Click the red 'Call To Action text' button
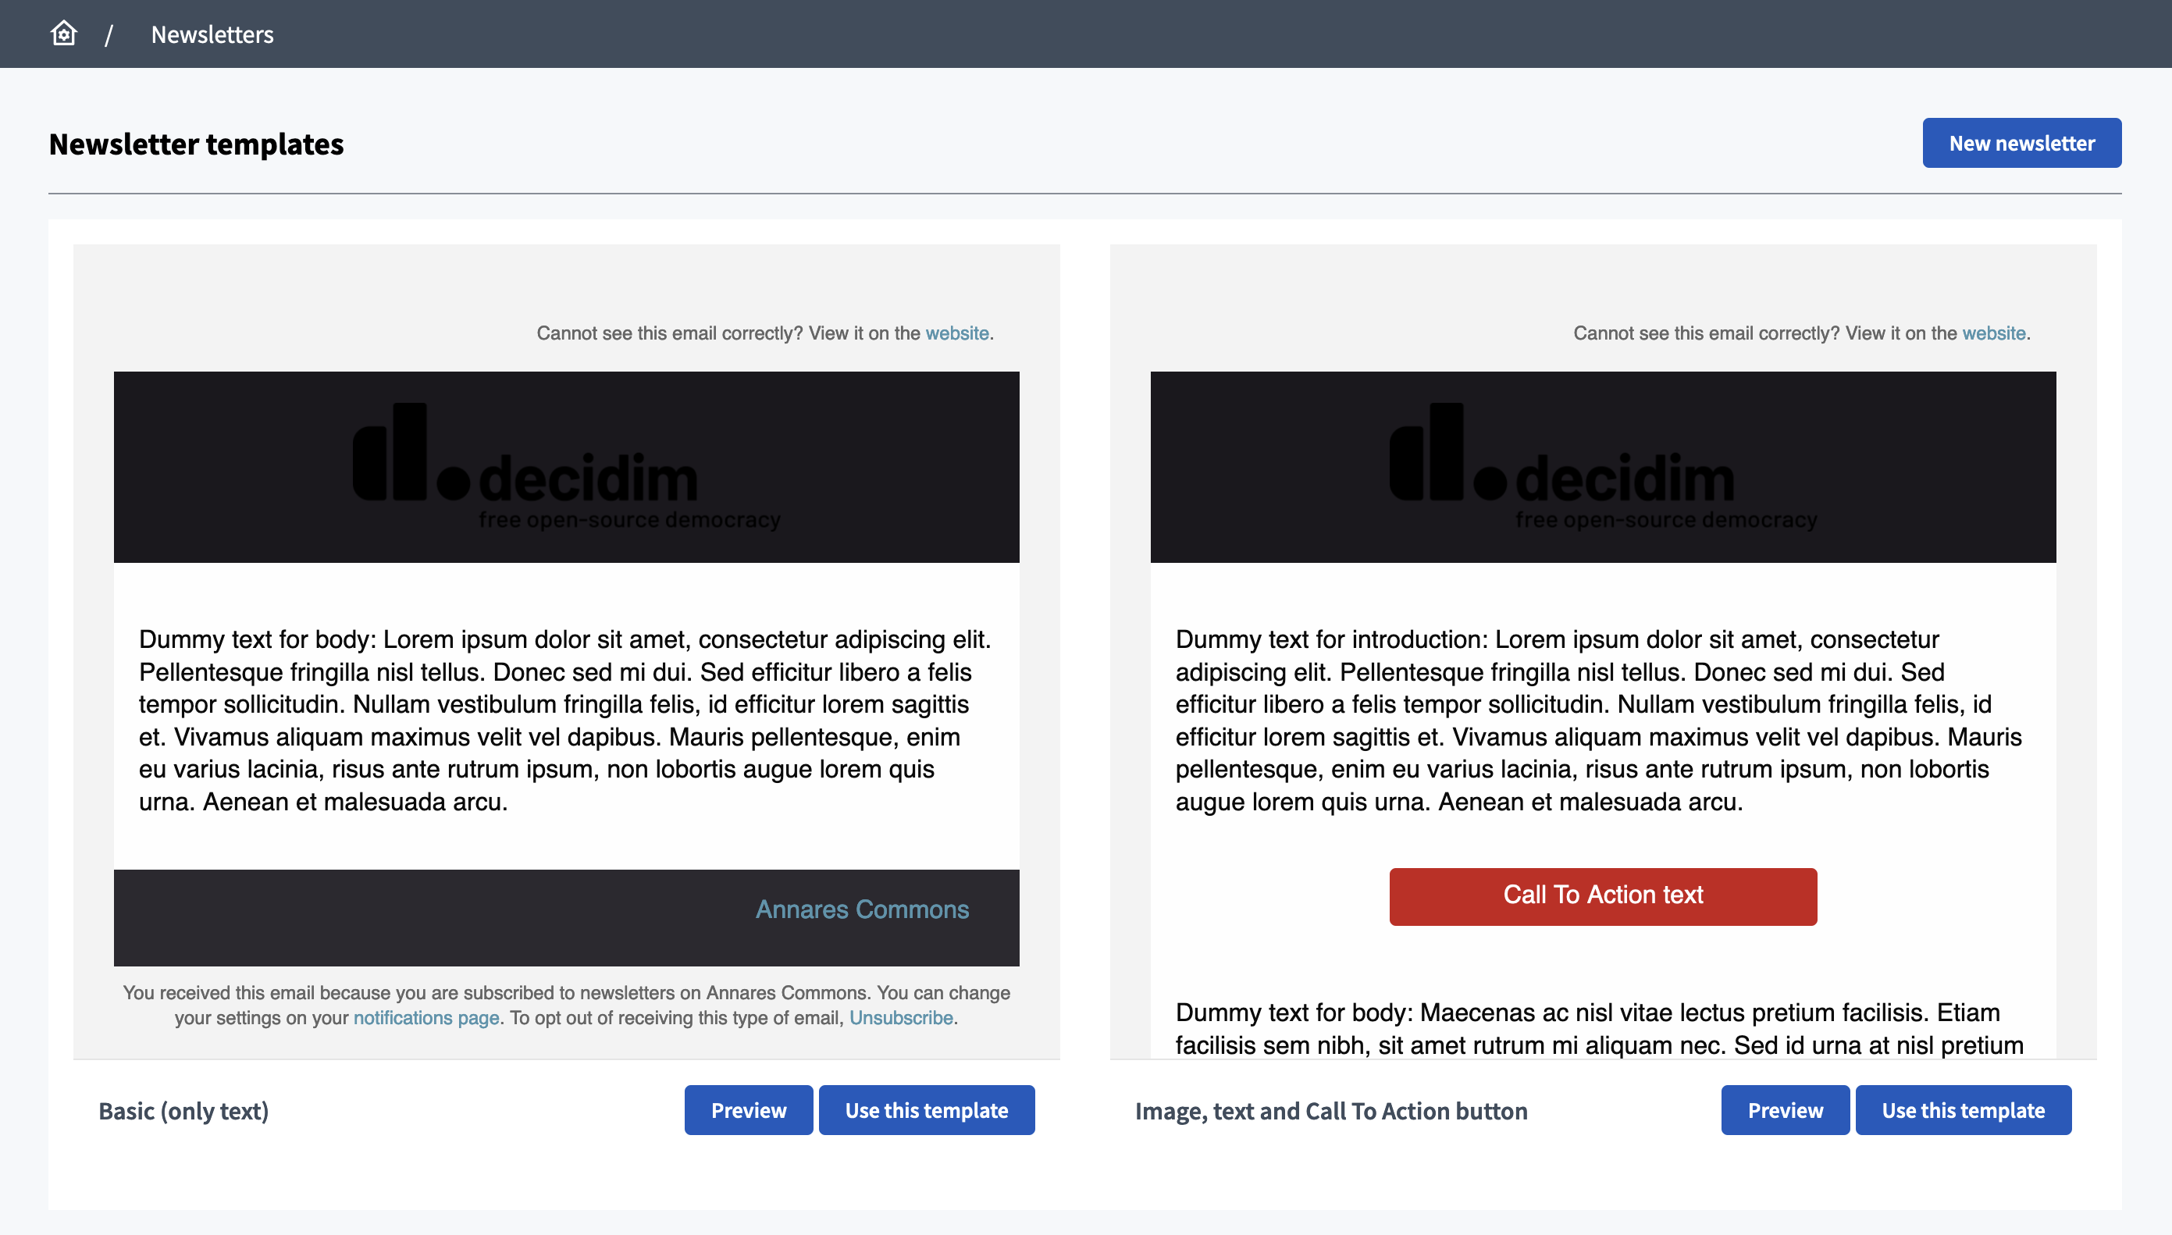The width and height of the screenshot is (2172, 1235). tap(1602, 895)
